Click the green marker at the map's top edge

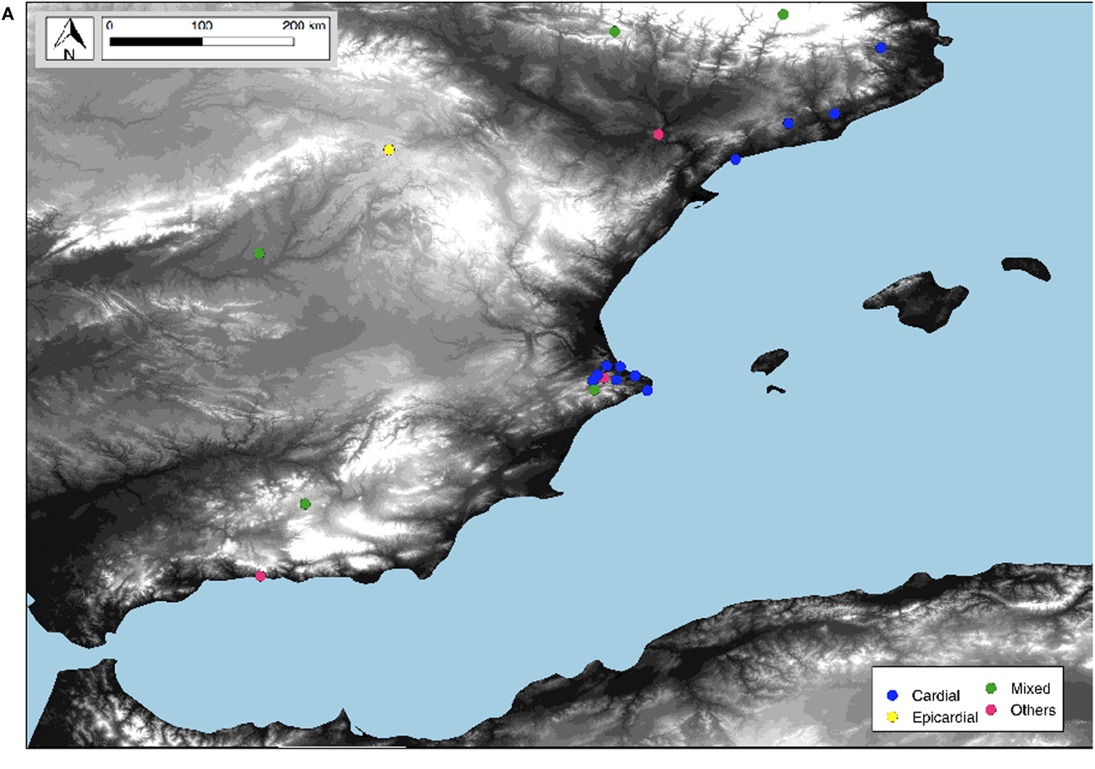[783, 14]
